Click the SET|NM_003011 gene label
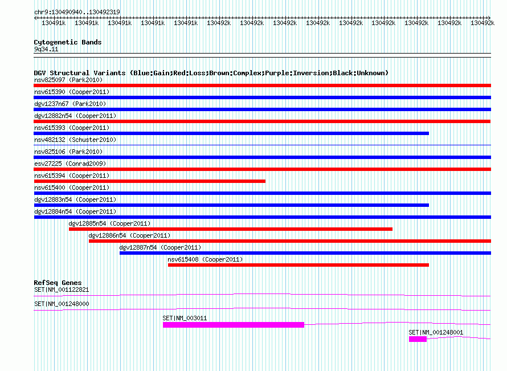Image resolution: width=507 pixels, height=371 pixels. click(185, 318)
